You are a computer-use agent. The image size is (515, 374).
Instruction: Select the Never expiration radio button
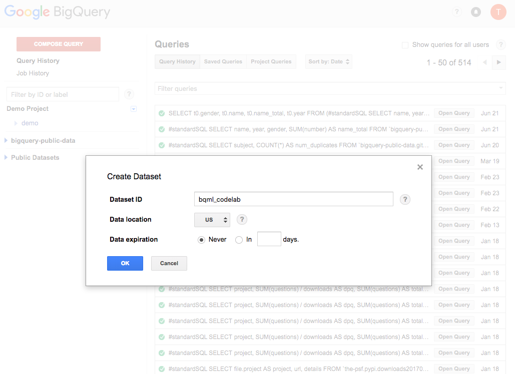(x=201, y=240)
